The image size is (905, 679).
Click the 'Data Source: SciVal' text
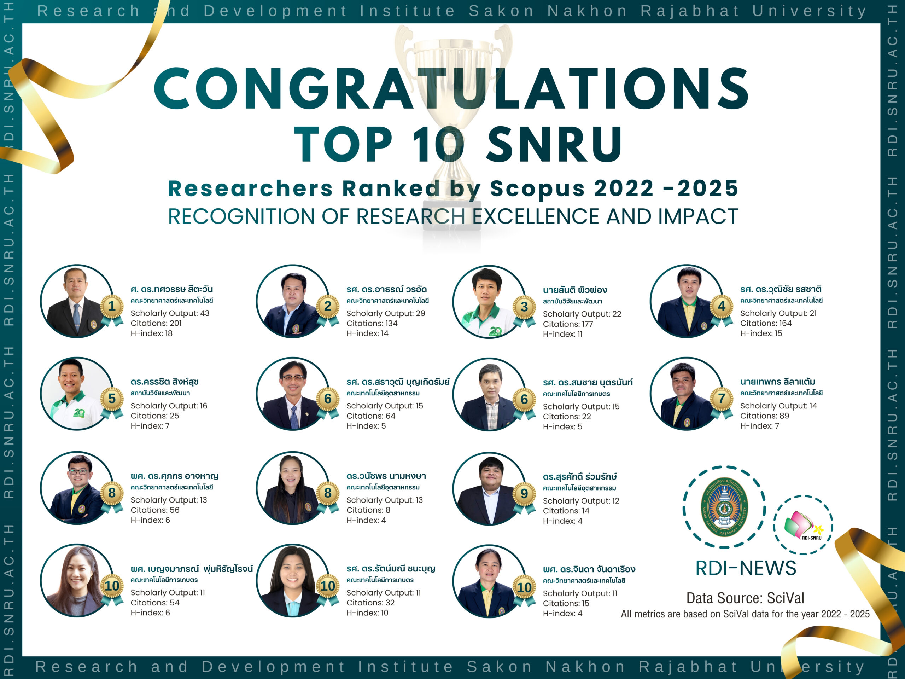click(x=745, y=598)
